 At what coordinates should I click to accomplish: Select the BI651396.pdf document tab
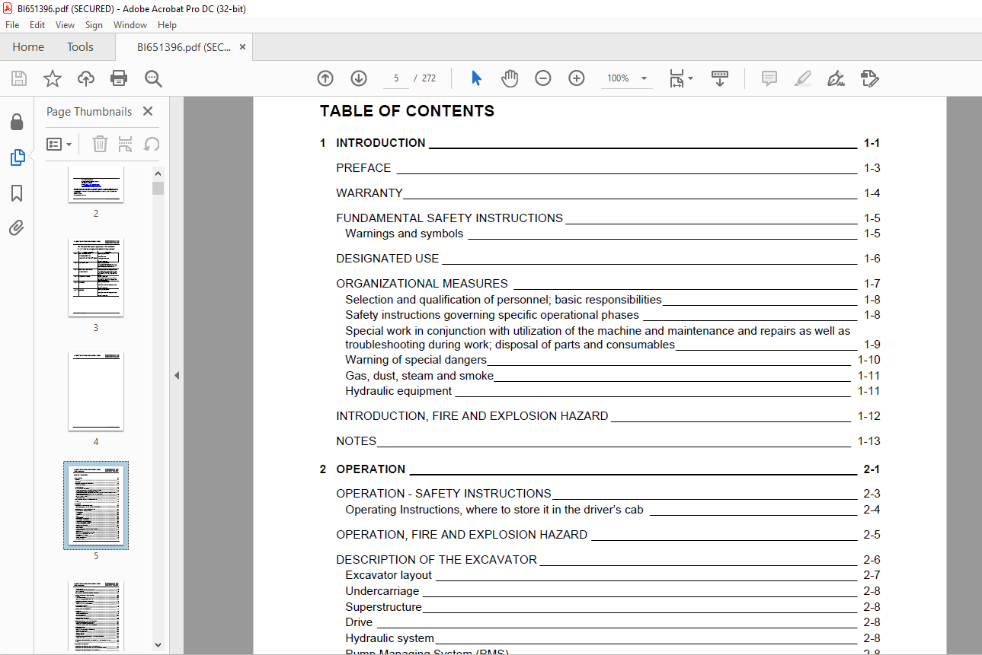click(184, 47)
